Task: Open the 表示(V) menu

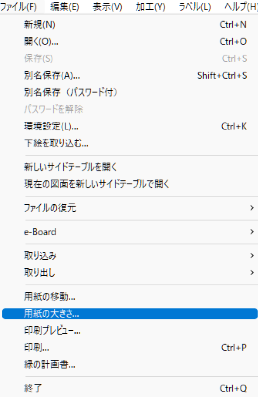Action: coord(107,7)
